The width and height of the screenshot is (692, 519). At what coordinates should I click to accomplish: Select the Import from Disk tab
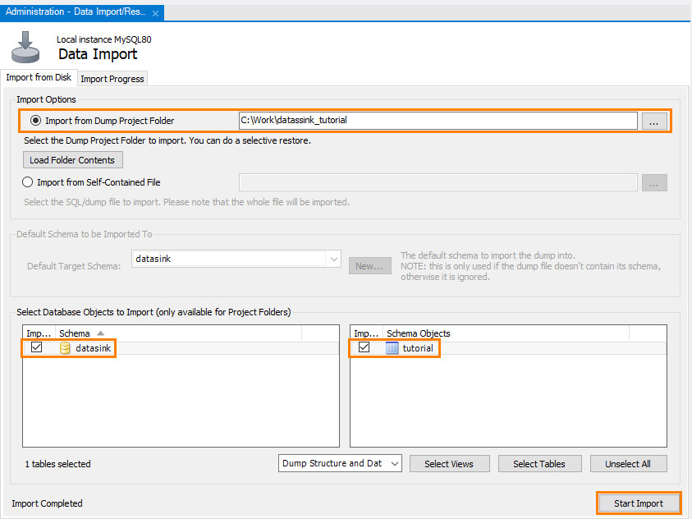pos(39,78)
